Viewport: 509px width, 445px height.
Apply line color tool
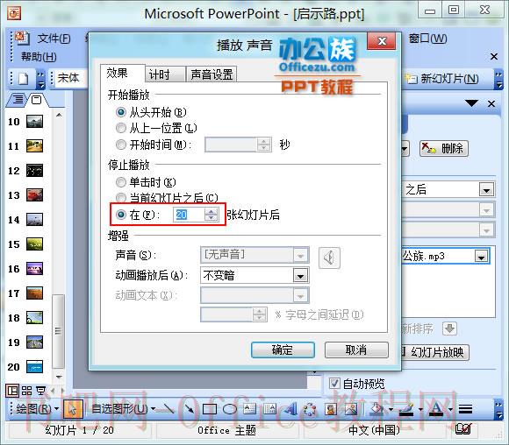tap(406, 410)
